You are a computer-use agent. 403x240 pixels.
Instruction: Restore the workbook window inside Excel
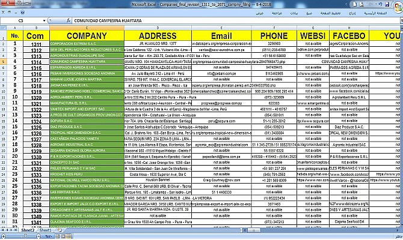(x=9, y=13)
